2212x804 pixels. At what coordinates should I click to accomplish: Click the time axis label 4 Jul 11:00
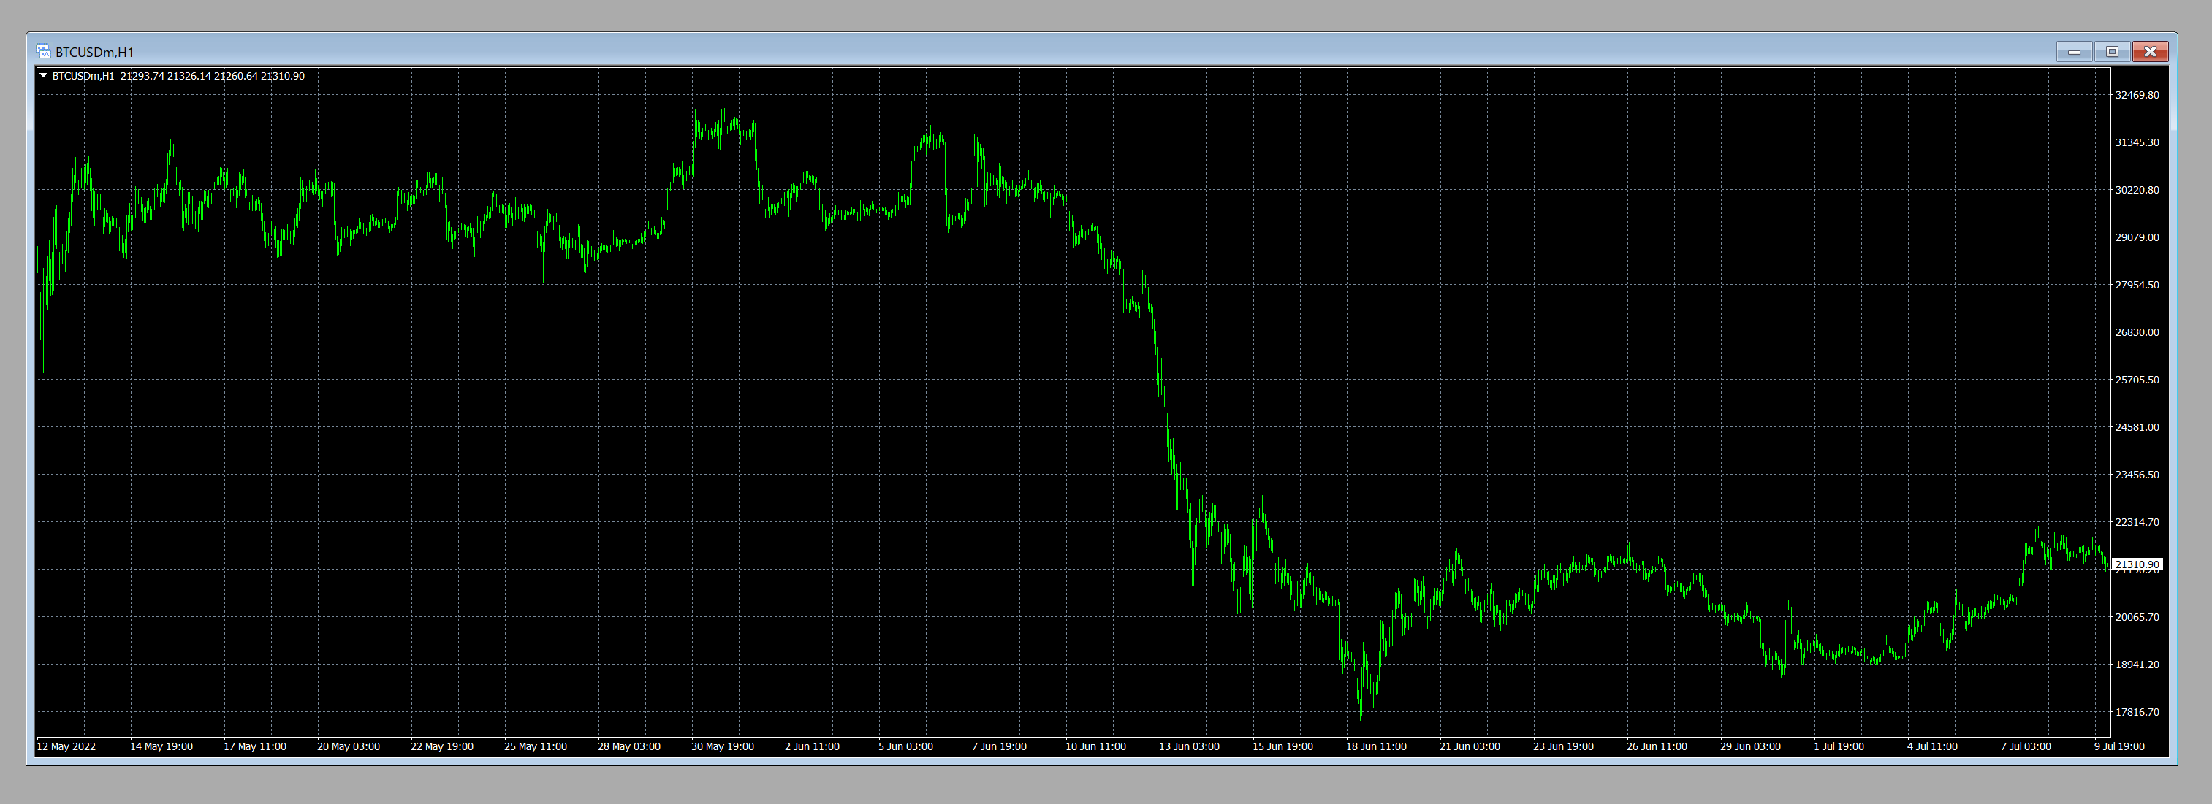coord(1933,746)
